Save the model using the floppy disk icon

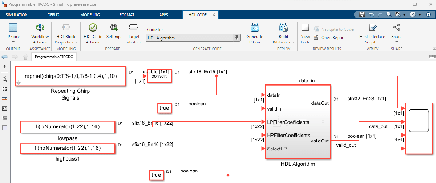(362, 15)
